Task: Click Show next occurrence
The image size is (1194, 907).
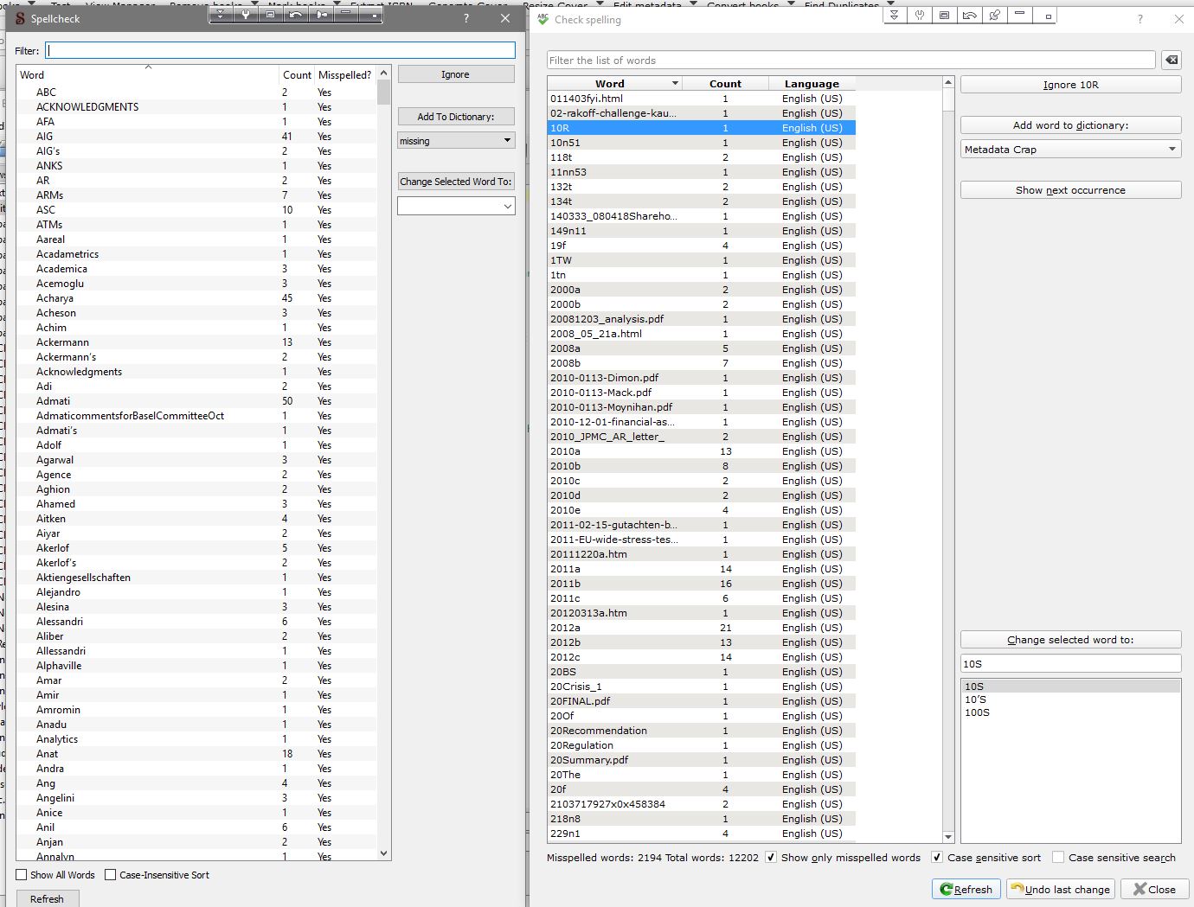Action: pos(1070,190)
